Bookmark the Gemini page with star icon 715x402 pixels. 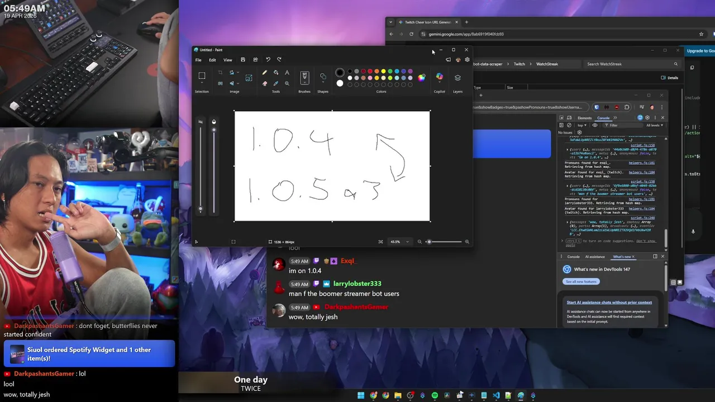click(x=701, y=34)
